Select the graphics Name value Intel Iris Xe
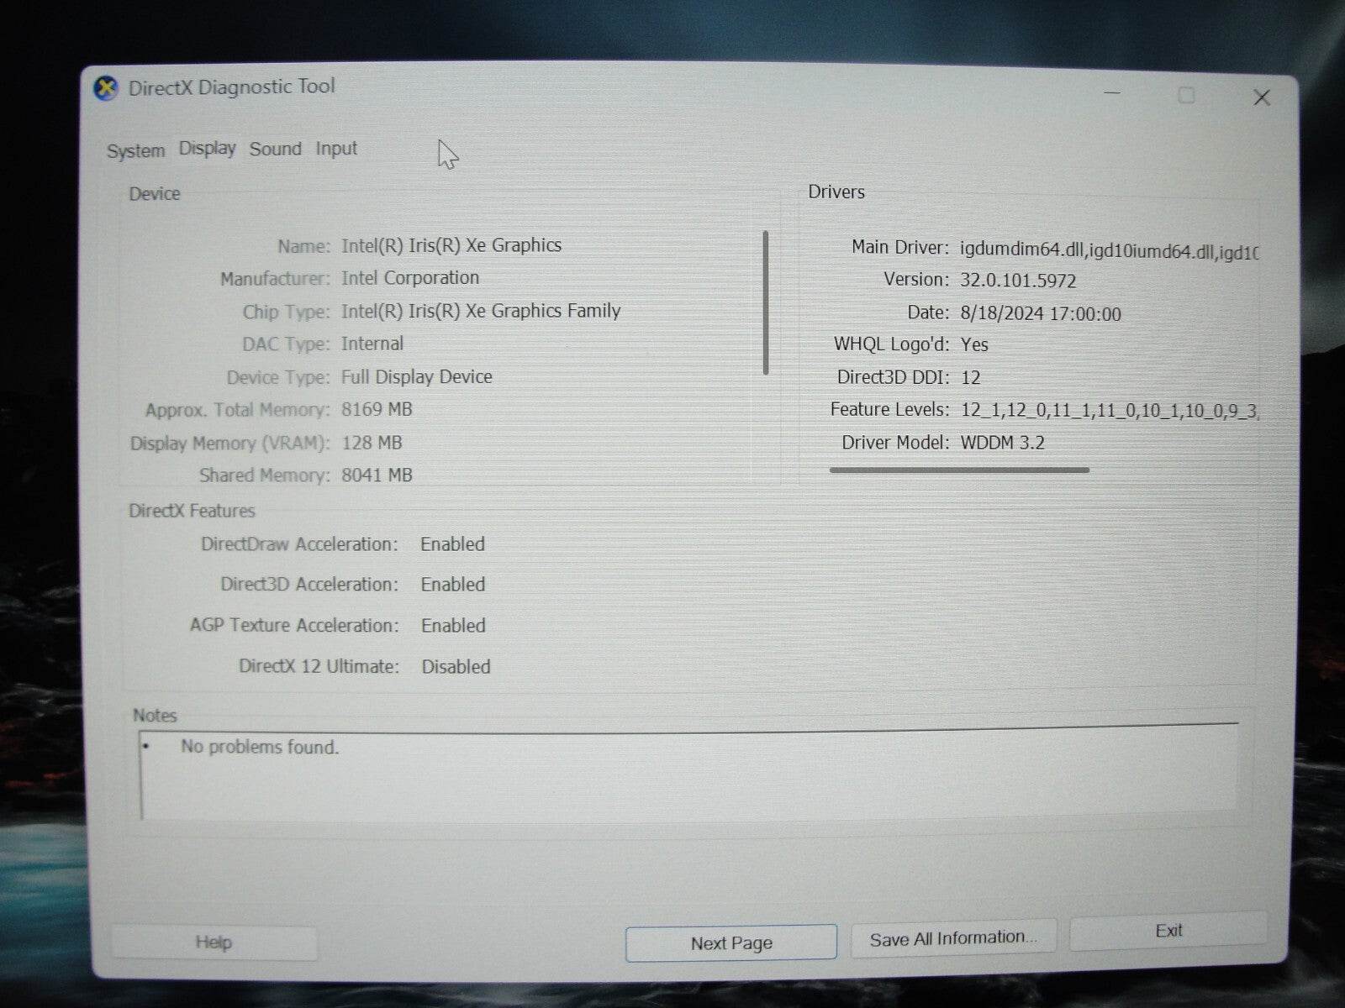 coord(451,245)
